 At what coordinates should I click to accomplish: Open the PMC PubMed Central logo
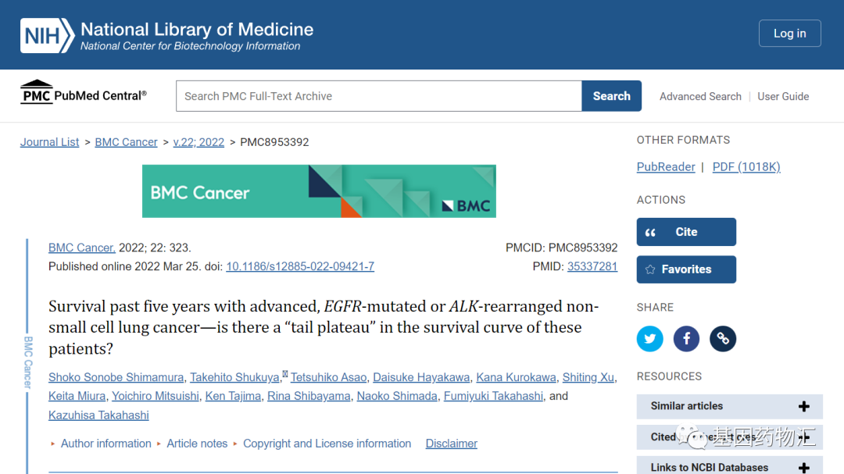[x=84, y=93]
